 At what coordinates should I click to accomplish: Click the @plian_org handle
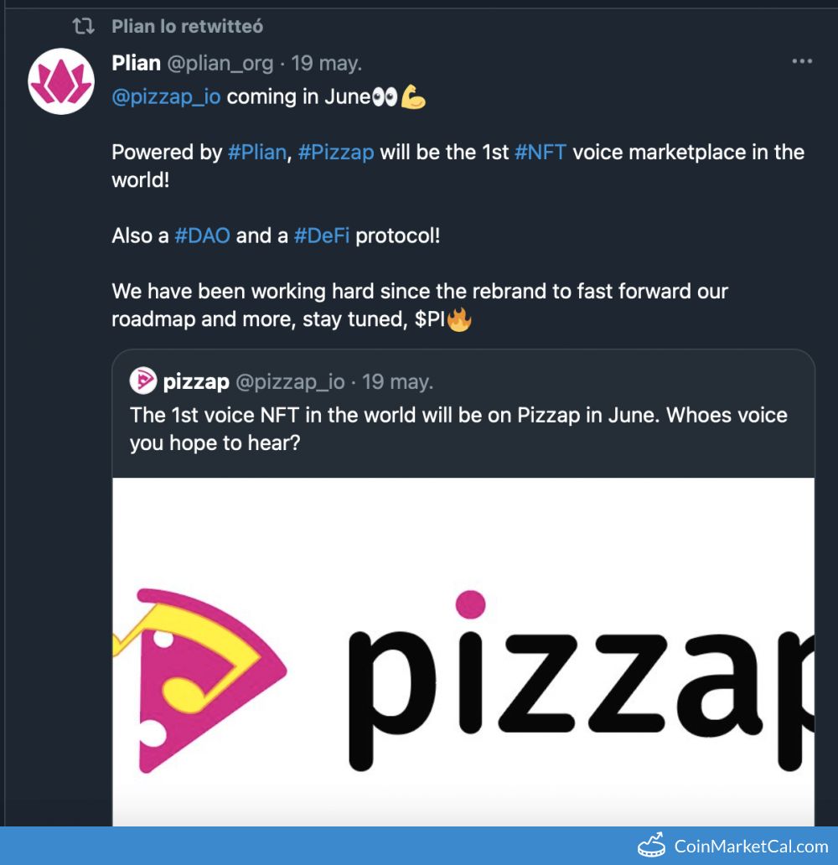click(x=220, y=64)
